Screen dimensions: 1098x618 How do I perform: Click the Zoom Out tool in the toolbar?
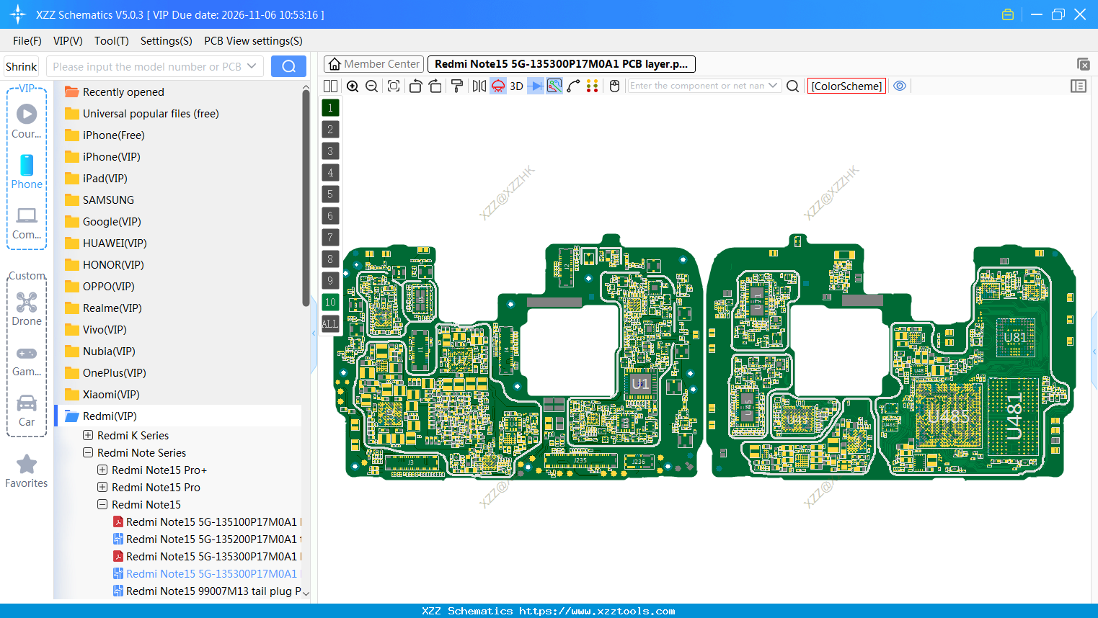click(x=371, y=86)
